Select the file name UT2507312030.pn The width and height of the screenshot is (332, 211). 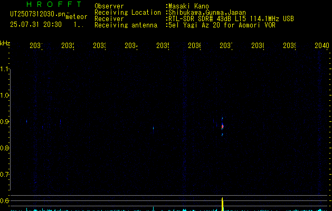[x=37, y=14]
